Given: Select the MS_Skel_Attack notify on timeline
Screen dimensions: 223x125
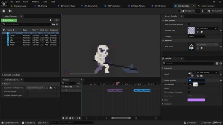Looking at the screenshot, I should click(115, 90).
